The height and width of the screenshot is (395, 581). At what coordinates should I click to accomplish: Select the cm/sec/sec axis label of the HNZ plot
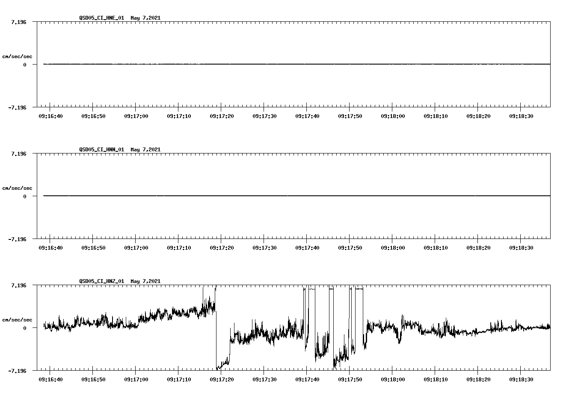click(x=18, y=319)
